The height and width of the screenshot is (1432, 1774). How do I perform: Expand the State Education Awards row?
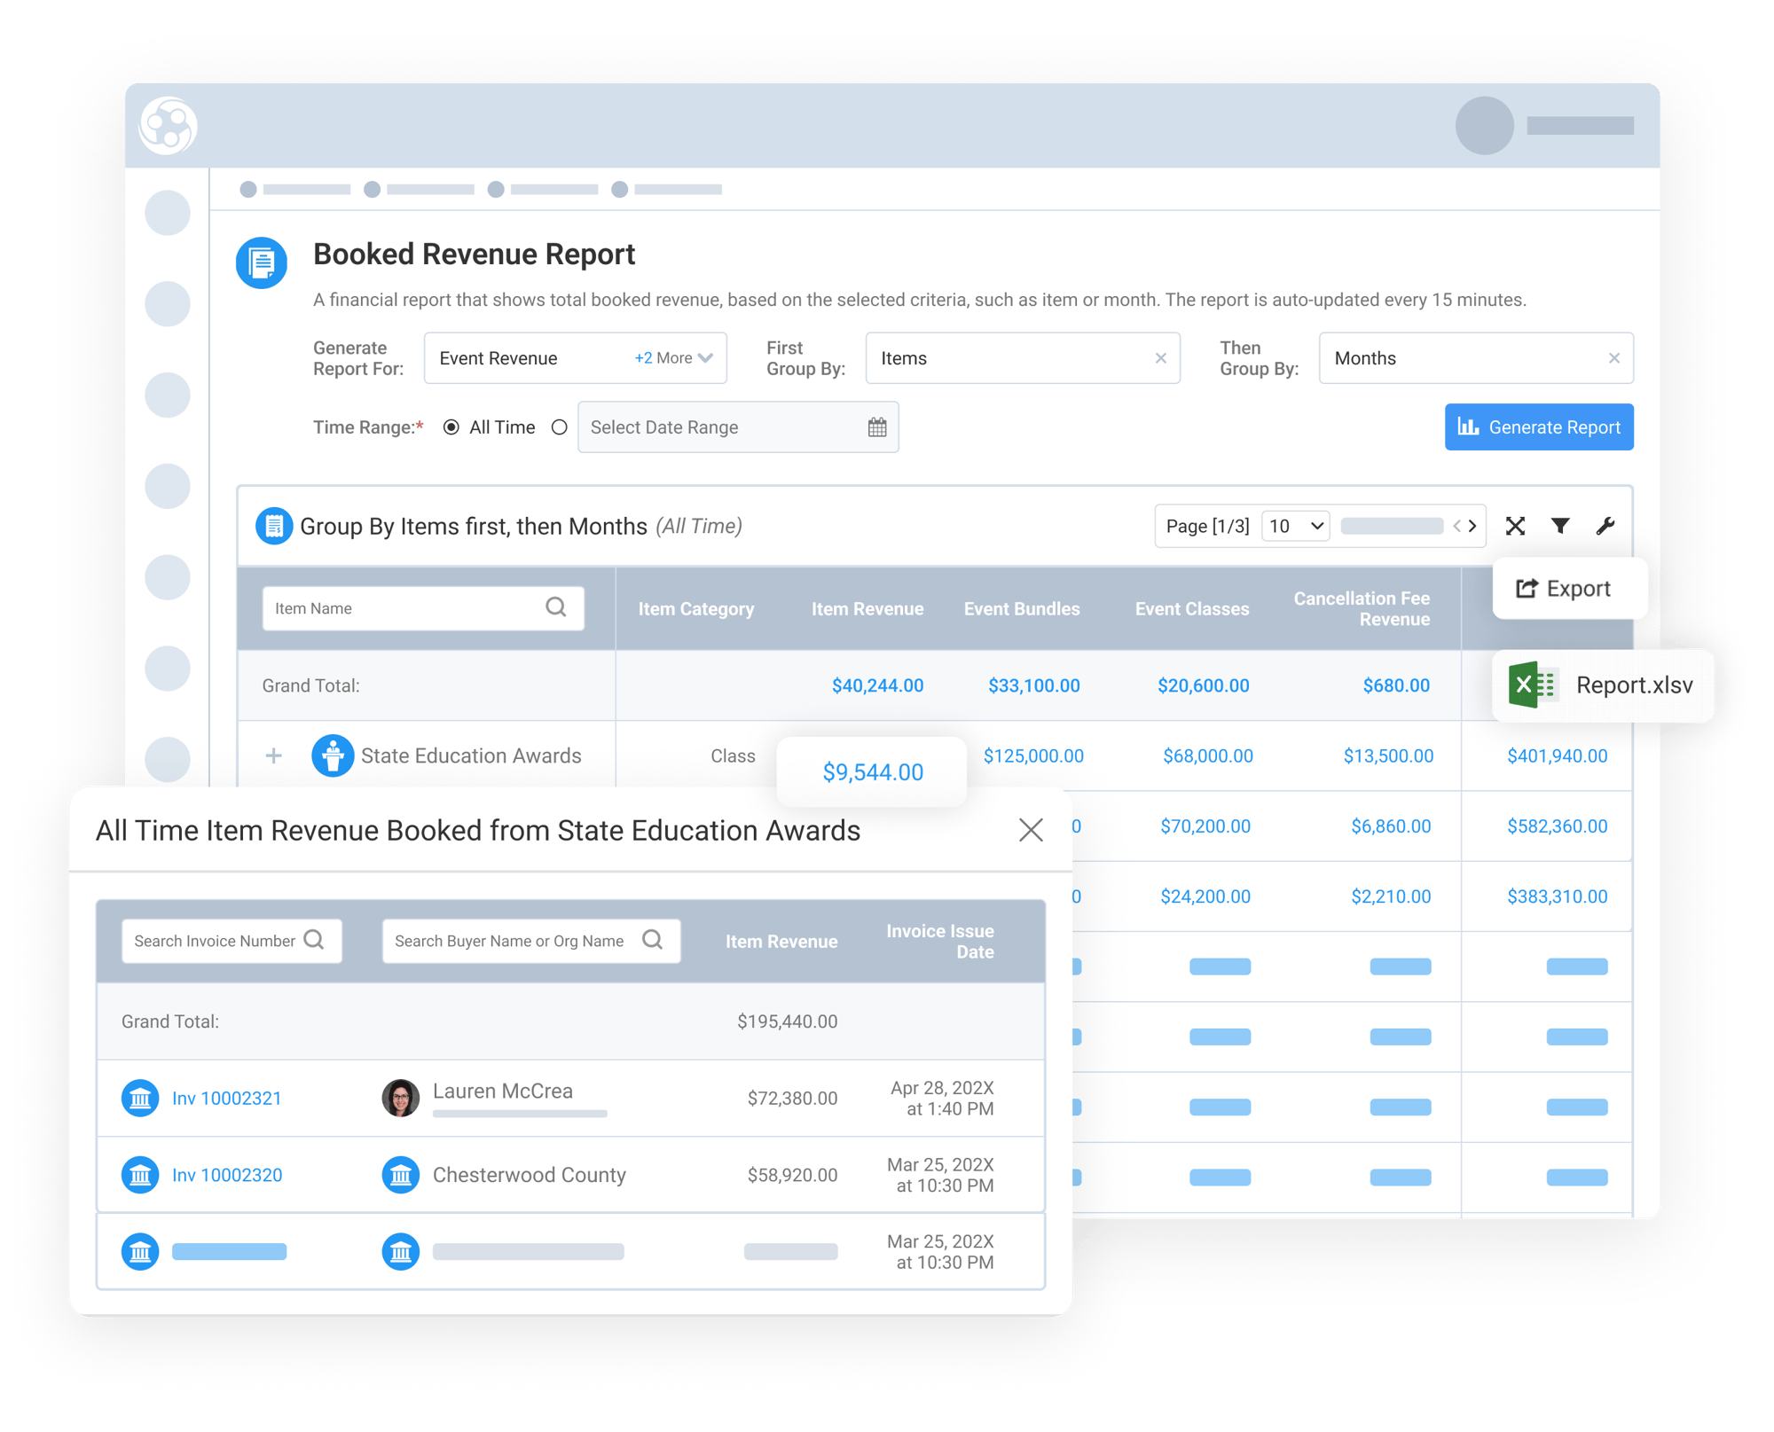tap(274, 755)
